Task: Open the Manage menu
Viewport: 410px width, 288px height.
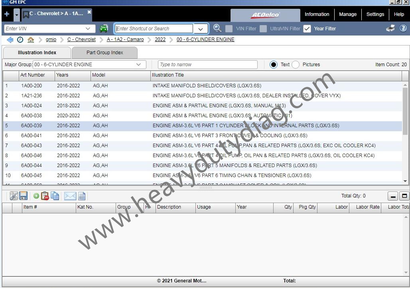Action: (x=348, y=14)
